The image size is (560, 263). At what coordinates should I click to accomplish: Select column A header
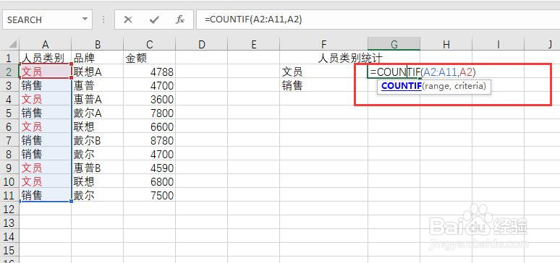coord(45,44)
